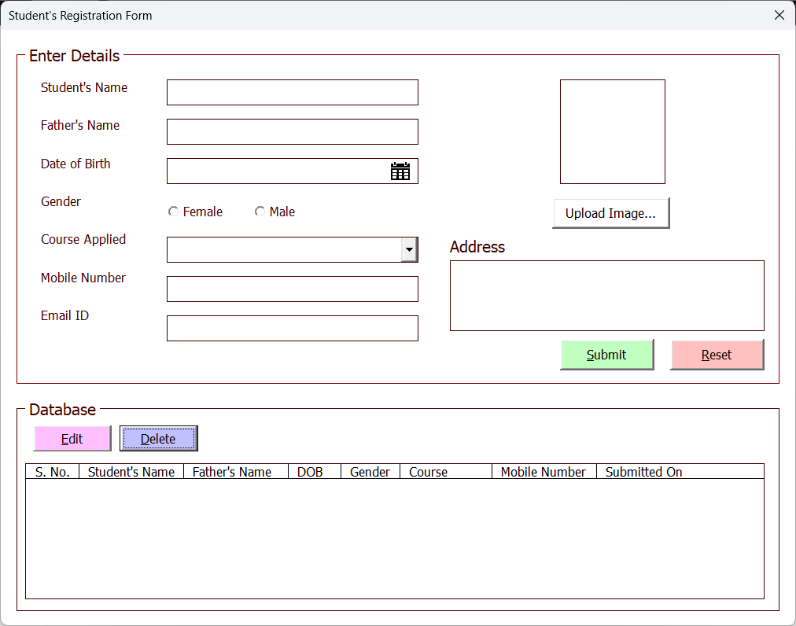Expand the Course Applied dropdown arrow
This screenshot has height=626, width=796.
(x=409, y=250)
